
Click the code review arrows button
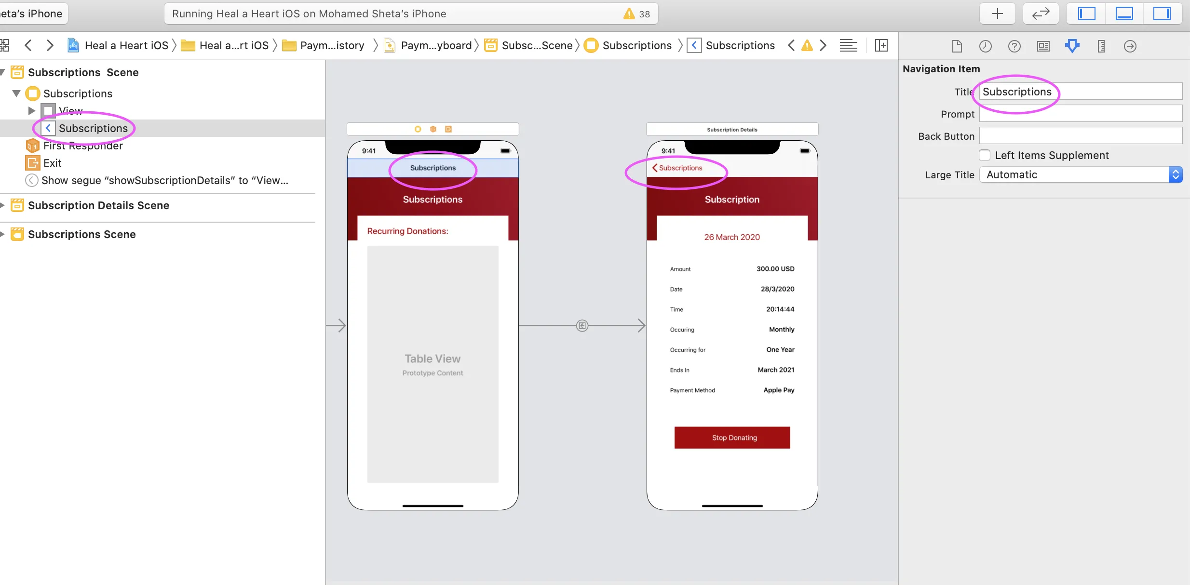click(1041, 13)
